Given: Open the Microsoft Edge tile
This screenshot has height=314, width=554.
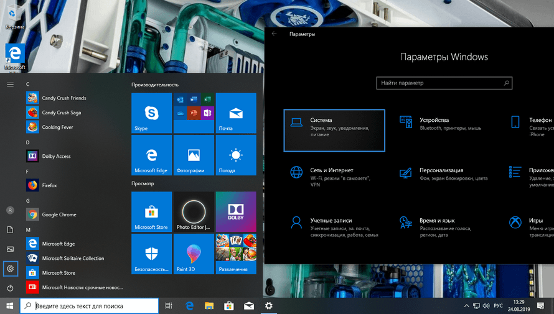Looking at the screenshot, I should click(x=152, y=155).
